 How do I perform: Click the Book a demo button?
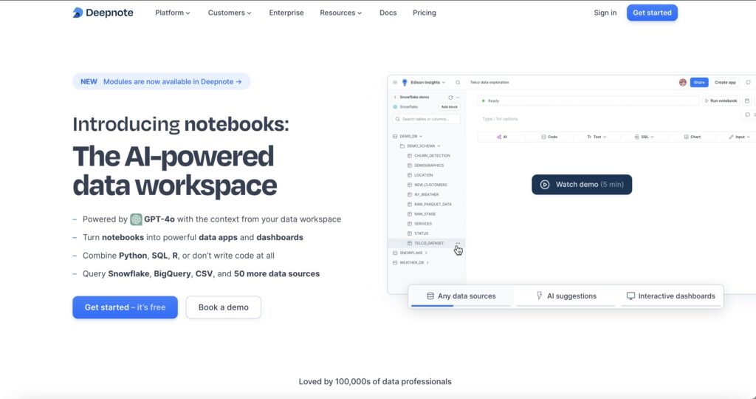coord(223,307)
